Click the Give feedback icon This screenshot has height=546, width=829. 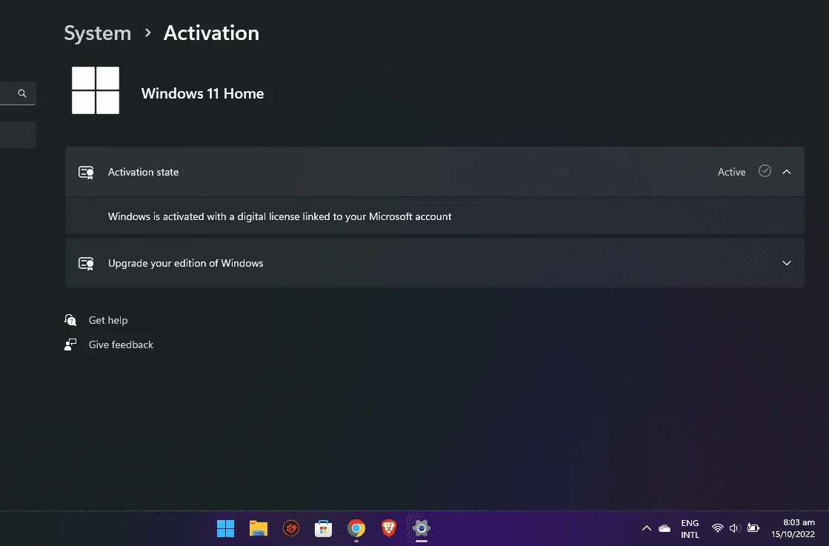(x=70, y=344)
